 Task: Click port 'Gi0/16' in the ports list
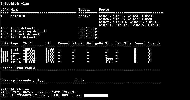[x=154, y=25]
